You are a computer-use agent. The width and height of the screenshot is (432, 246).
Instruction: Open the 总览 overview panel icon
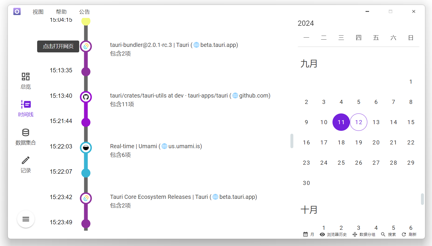[x=26, y=77]
